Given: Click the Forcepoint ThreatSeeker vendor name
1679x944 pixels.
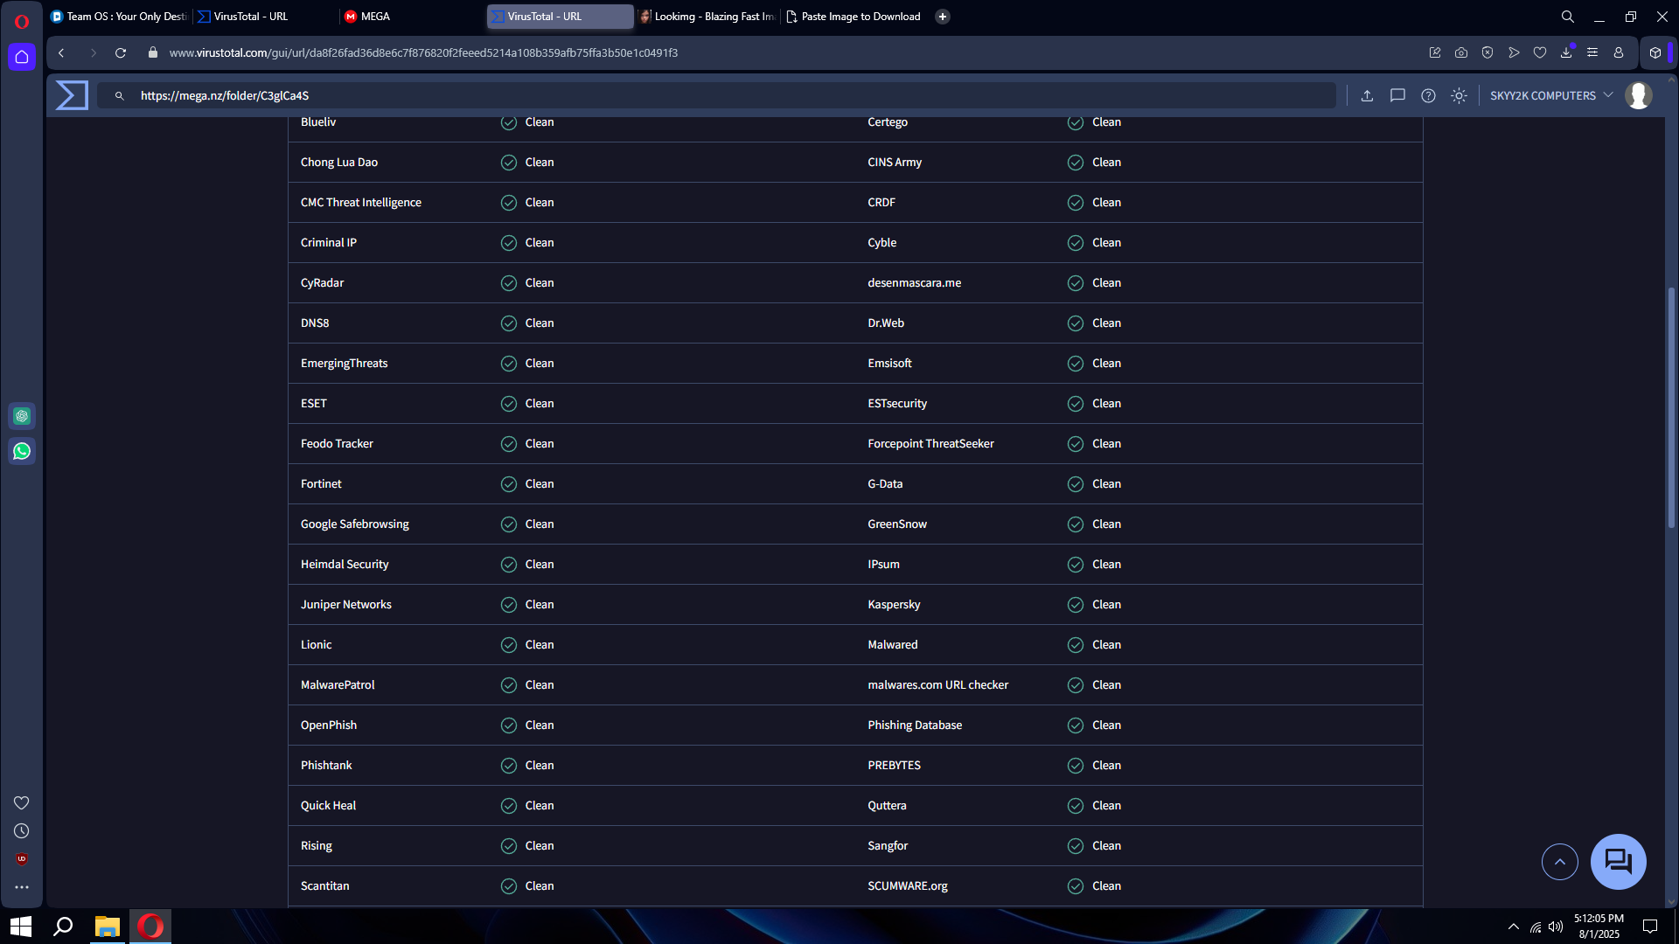Looking at the screenshot, I should pyautogui.click(x=930, y=444).
